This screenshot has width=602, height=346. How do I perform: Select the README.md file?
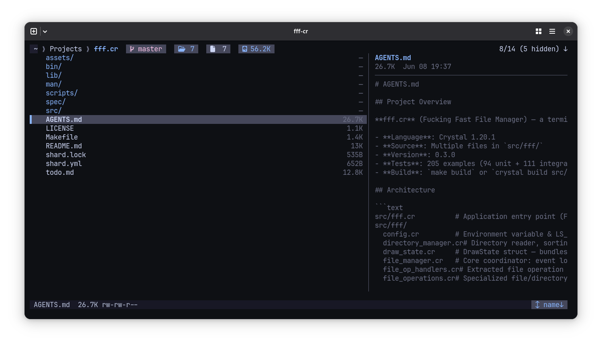64,146
